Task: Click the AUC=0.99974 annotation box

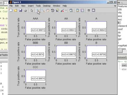Action: pos(38,78)
